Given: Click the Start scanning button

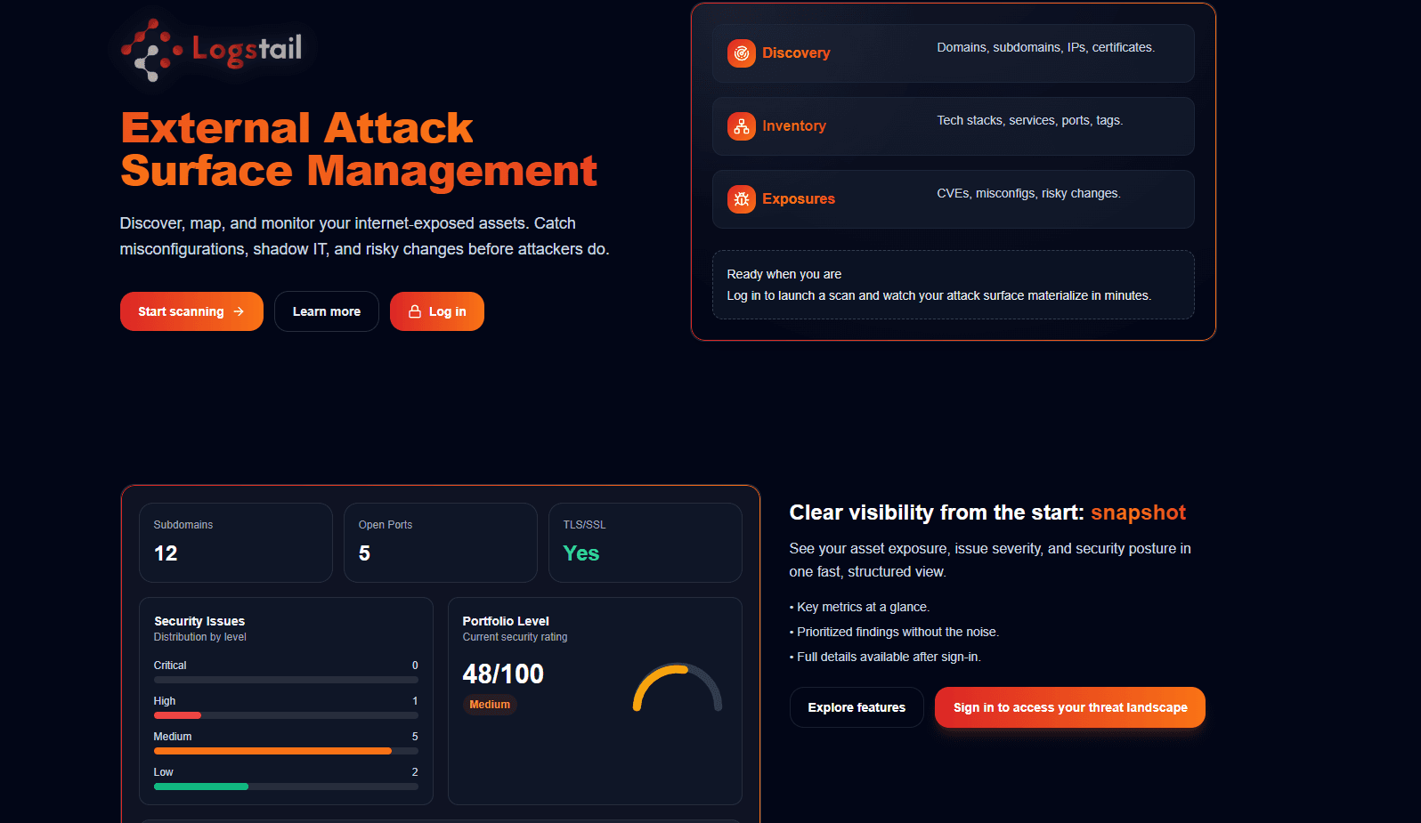Looking at the screenshot, I should pos(191,311).
